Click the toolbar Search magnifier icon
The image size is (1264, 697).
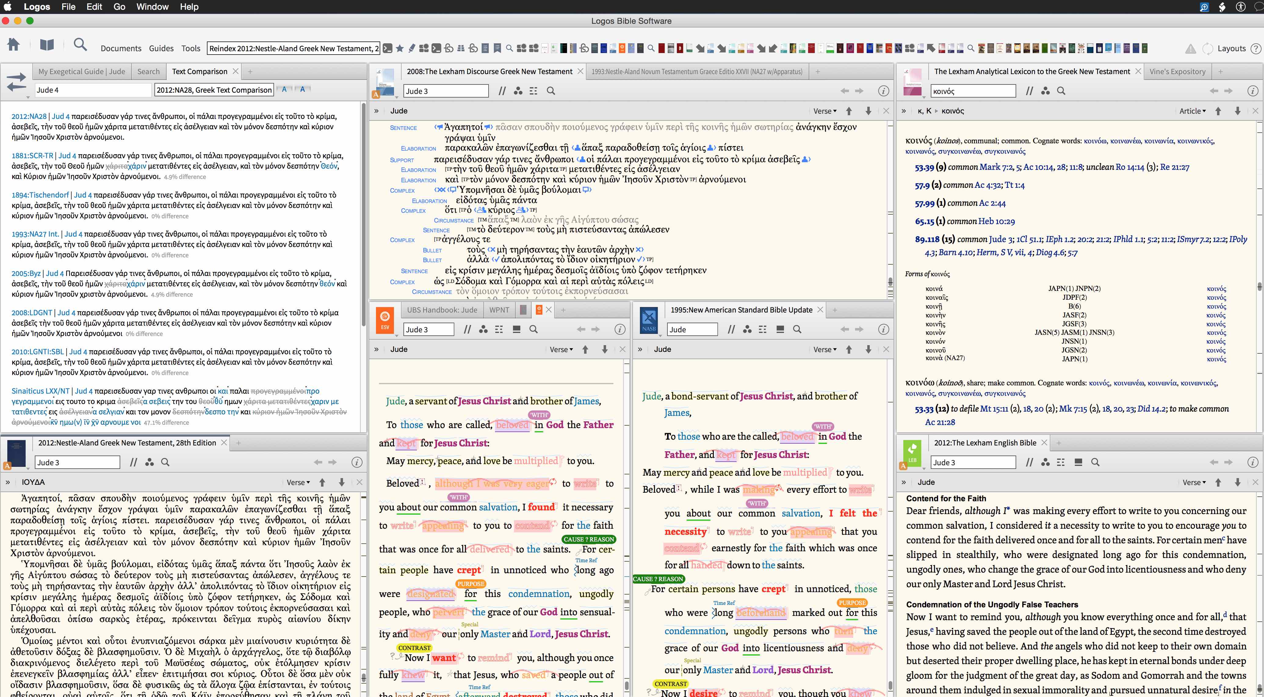pos(80,46)
